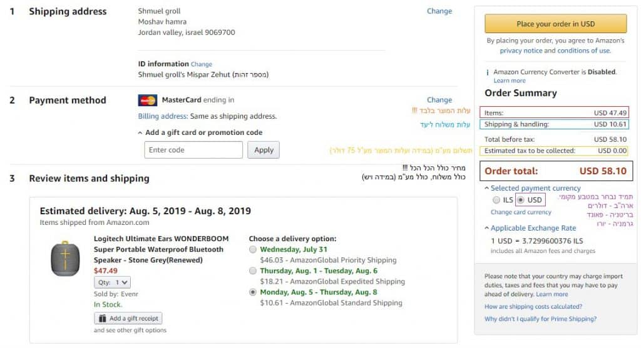The width and height of the screenshot is (641, 348).
Task: Click Change link for shipping address
Action: [439, 11]
